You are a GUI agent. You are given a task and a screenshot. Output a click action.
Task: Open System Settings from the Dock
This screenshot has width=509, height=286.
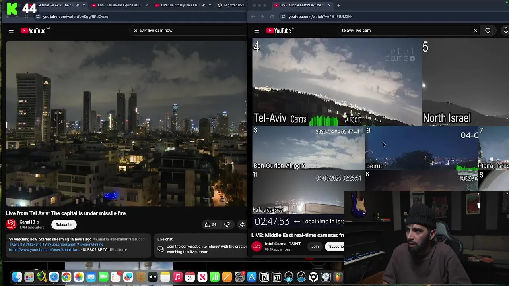pyautogui.click(x=239, y=277)
